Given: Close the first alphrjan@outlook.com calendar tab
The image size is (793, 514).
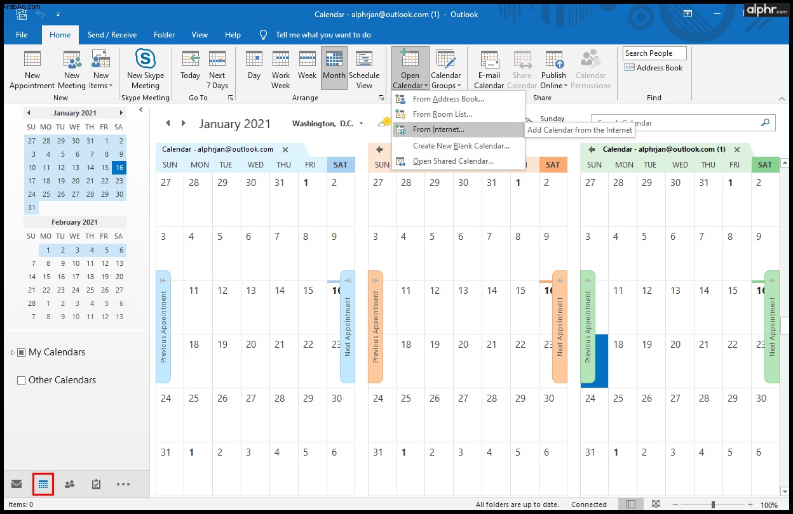Looking at the screenshot, I should [285, 150].
